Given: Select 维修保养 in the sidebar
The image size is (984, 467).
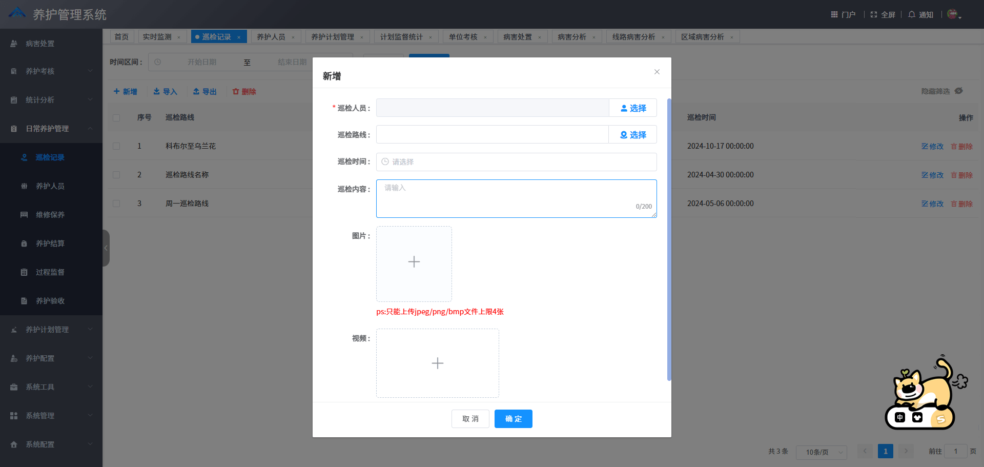Looking at the screenshot, I should [50, 215].
